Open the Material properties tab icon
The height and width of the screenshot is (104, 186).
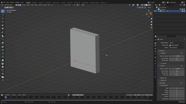[155, 77]
